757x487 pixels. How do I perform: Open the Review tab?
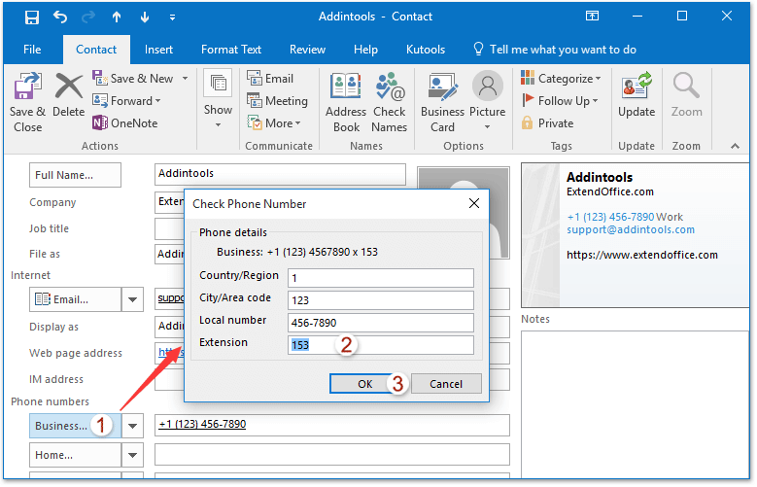[307, 50]
